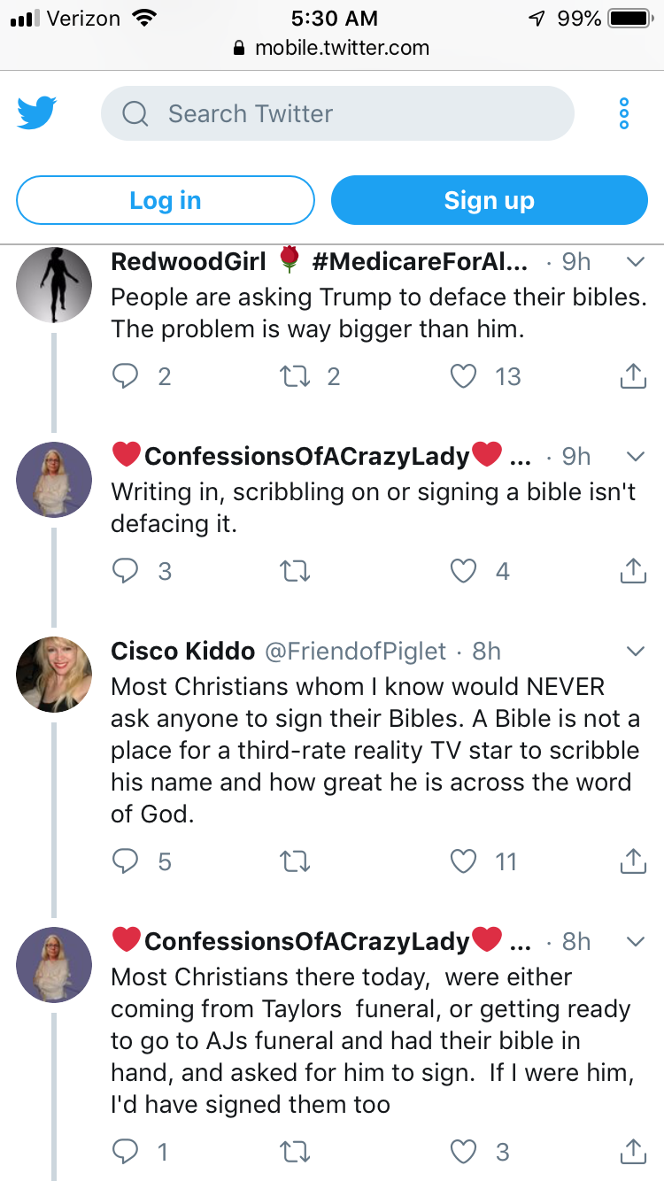This screenshot has height=1181, width=664.
Task: Like Cisco Kiddo's tweet with 11 likes
Action: (464, 861)
